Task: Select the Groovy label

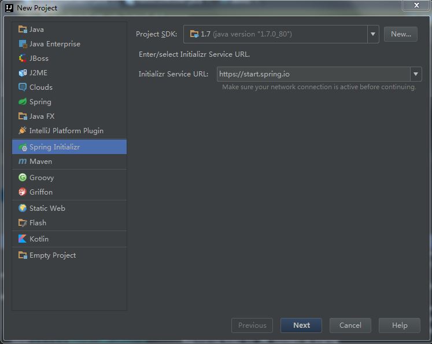Action: point(42,178)
